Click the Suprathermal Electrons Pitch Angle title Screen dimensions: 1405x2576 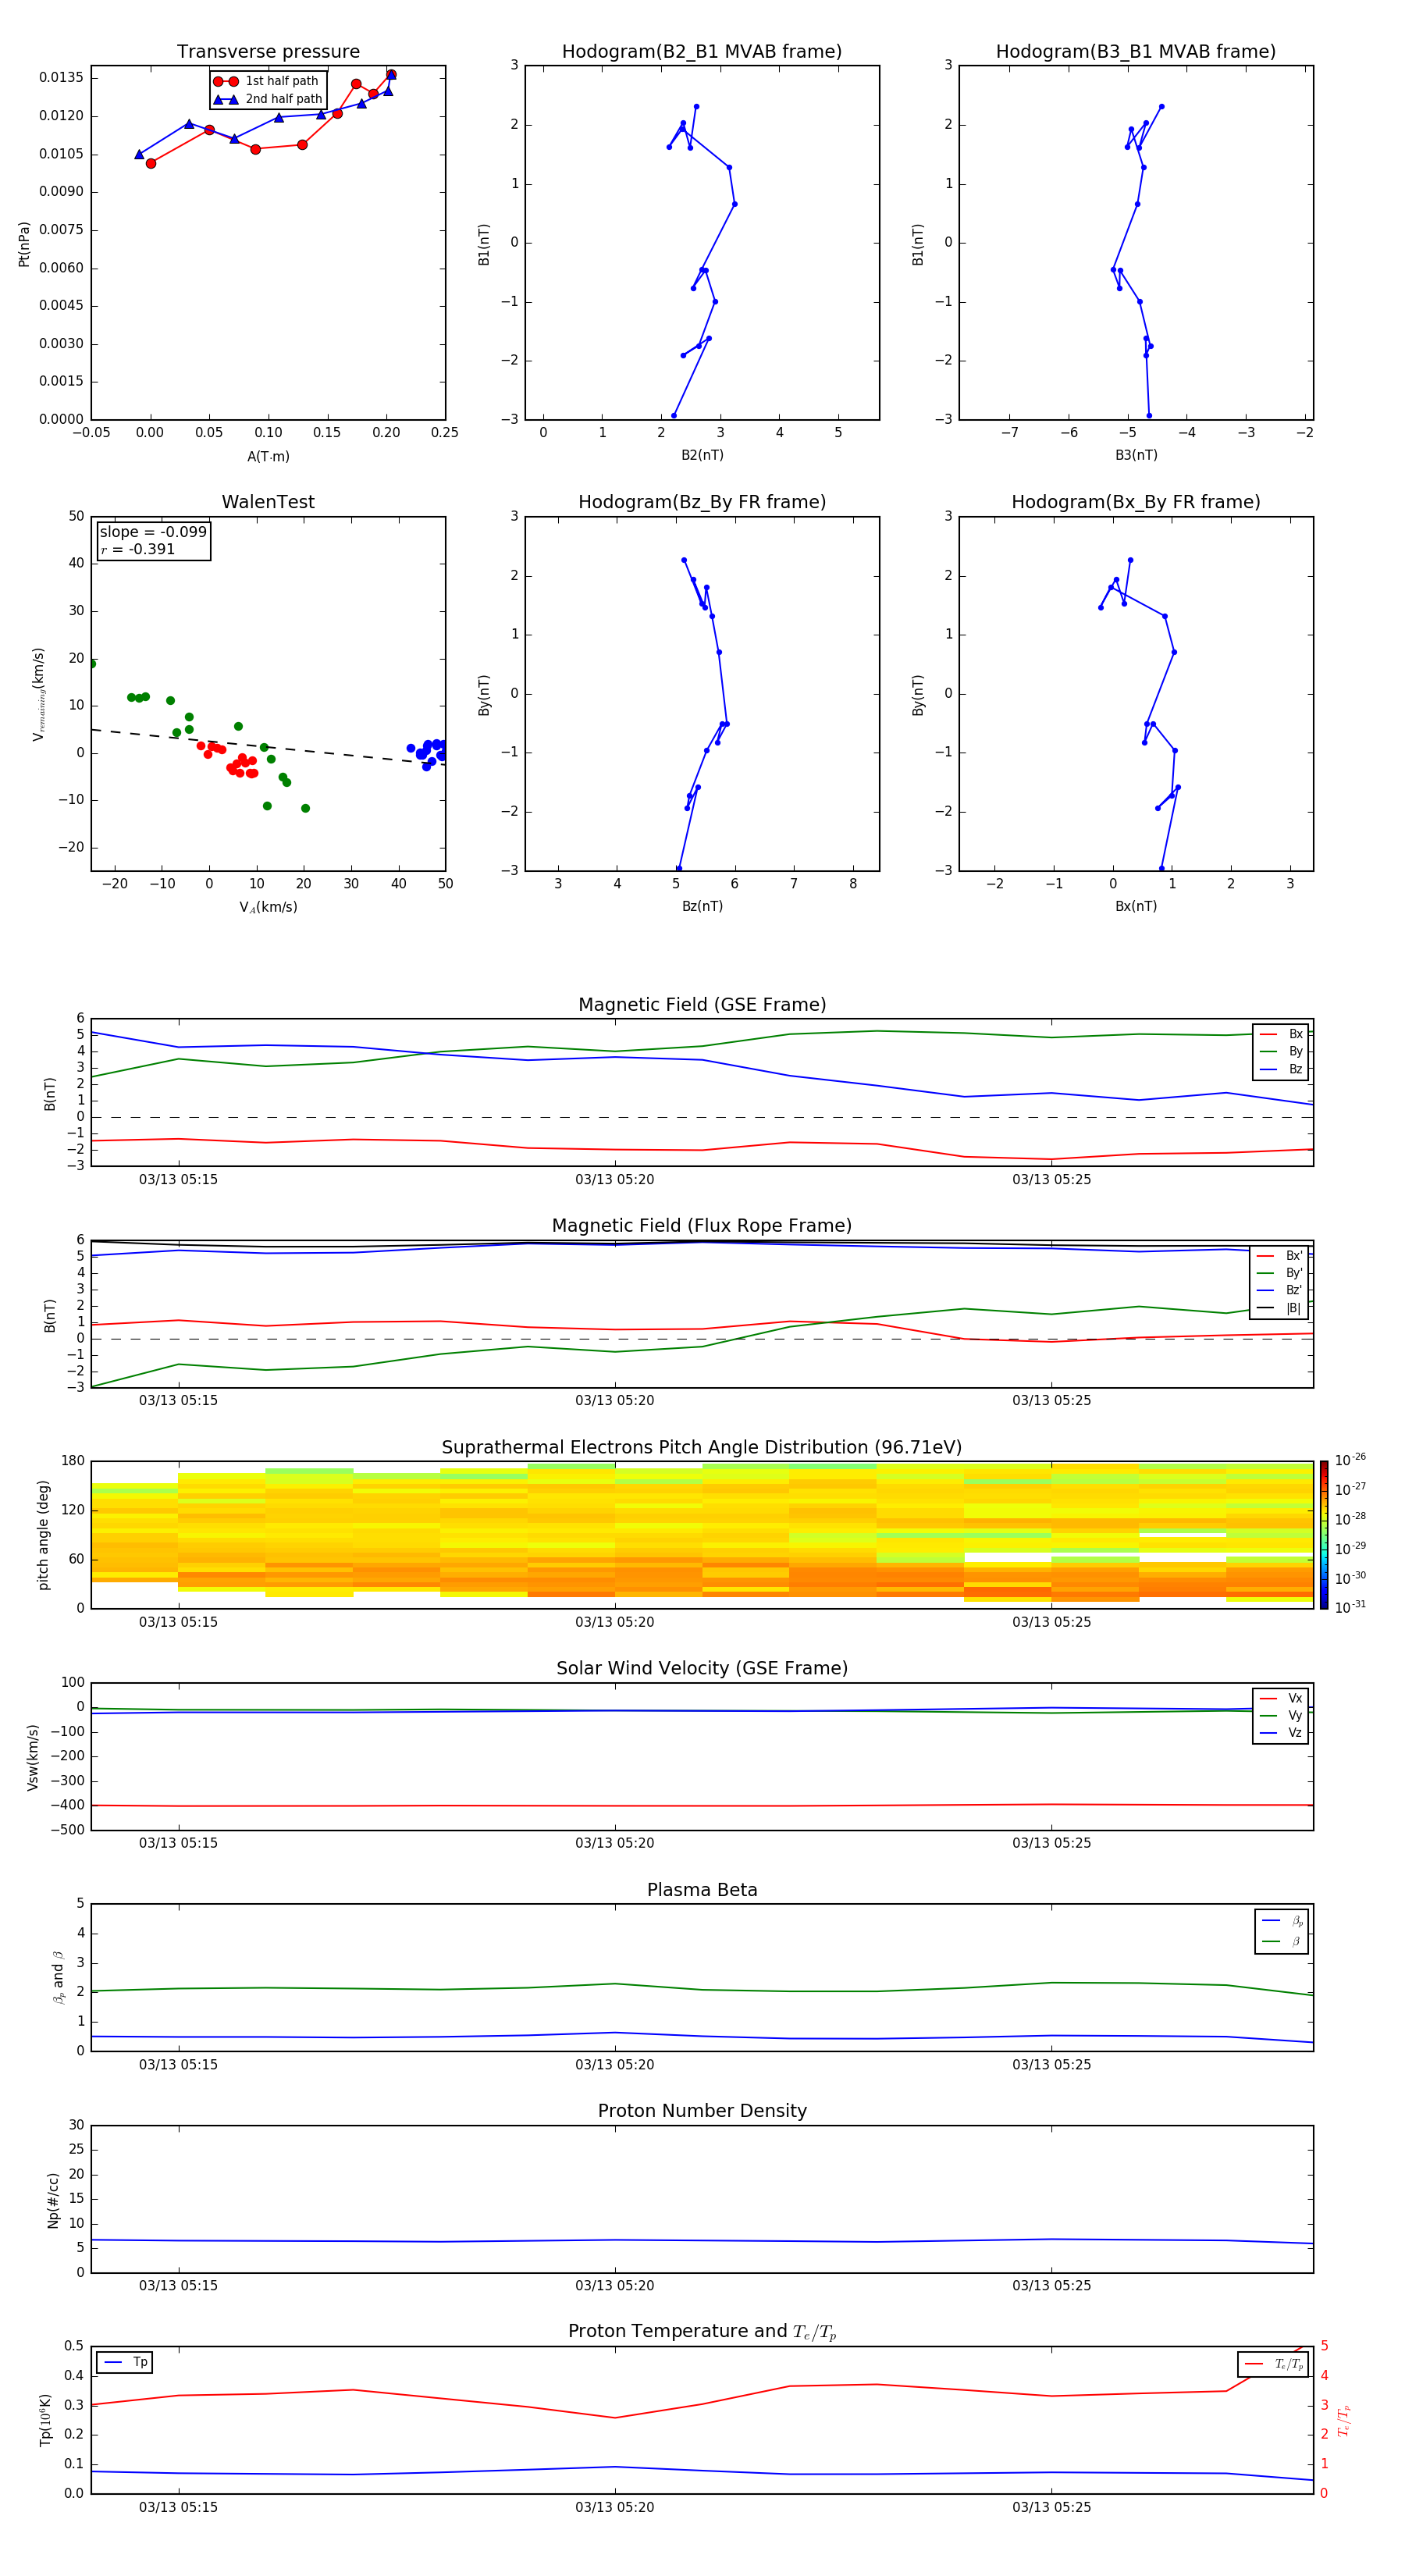coord(701,1447)
